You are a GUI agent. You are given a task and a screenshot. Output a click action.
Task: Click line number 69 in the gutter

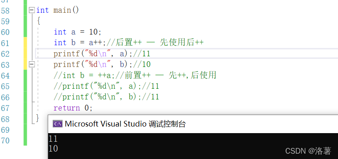tap(5, 130)
